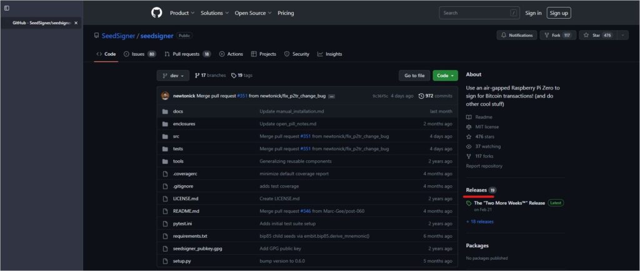640x271 pixels.
Task: Star the repository
Action: pyautogui.click(x=598, y=35)
